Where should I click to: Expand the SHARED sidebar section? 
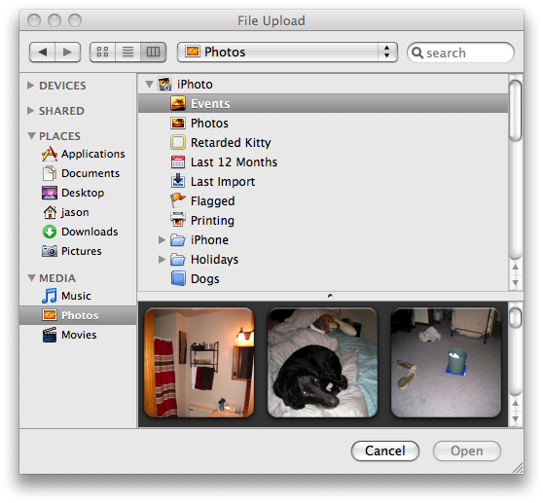click(x=30, y=111)
